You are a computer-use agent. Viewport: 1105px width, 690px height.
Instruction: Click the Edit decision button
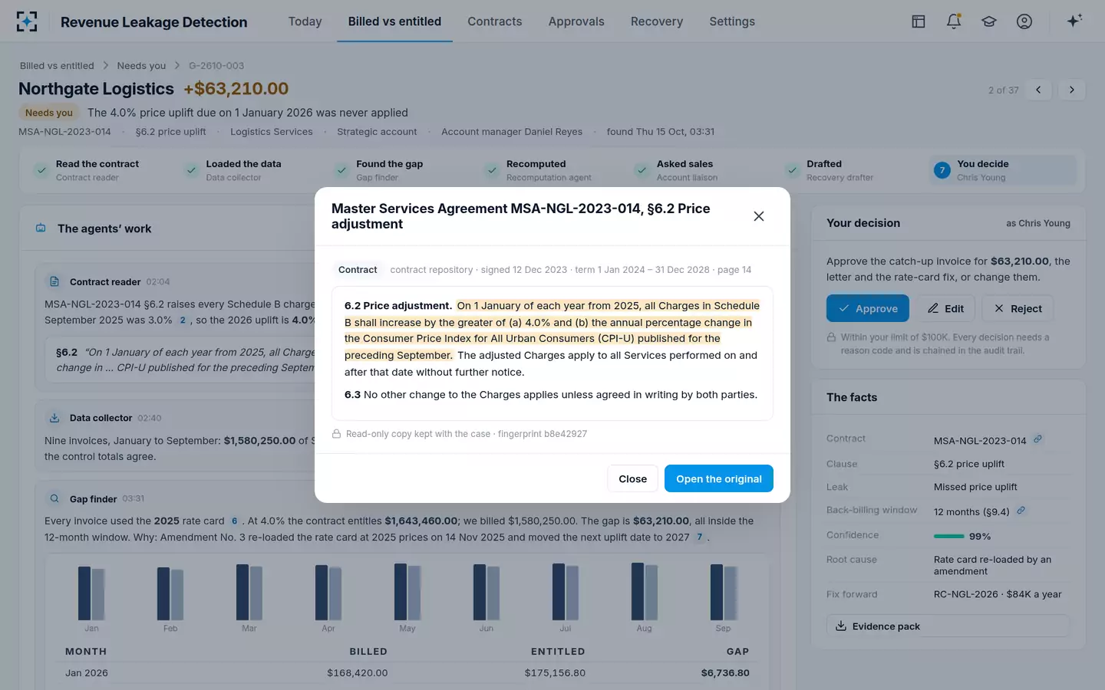pos(945,308)
